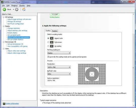Select the Analog Display monitor icon

[55, 14]
